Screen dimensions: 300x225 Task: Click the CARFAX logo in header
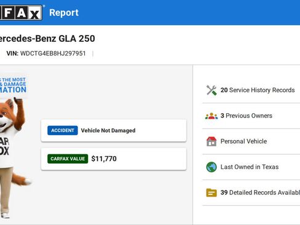tap(21, 13)
